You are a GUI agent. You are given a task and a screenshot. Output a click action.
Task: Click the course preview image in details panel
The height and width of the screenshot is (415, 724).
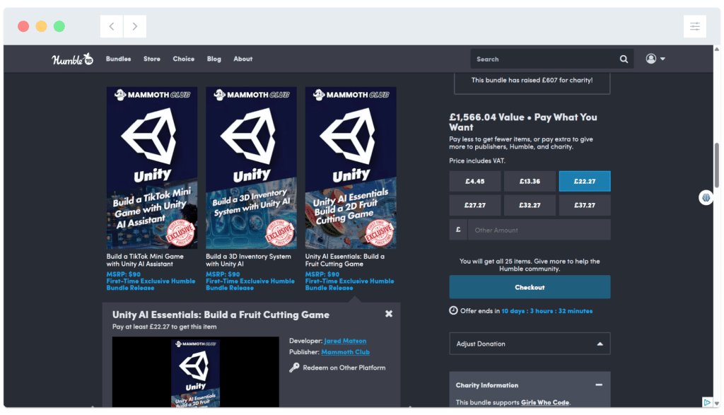[x=195, y=372]
